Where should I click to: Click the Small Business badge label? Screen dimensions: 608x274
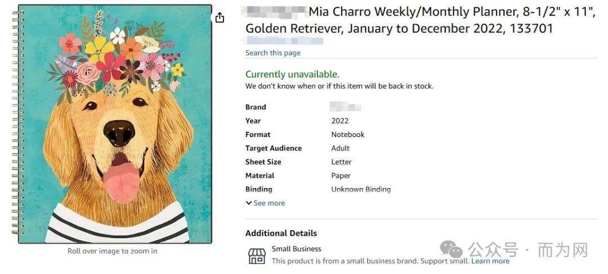point(297,249)
